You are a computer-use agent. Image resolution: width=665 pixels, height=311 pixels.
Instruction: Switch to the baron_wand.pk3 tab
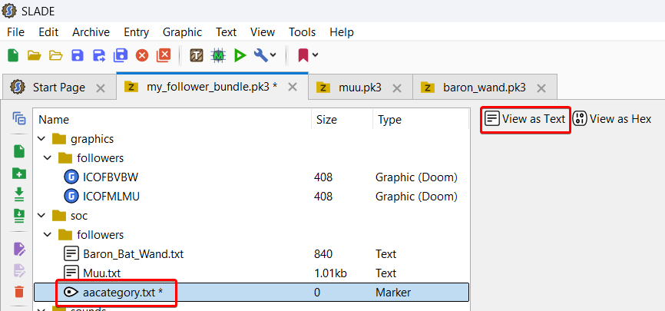[x=485, y=88]
